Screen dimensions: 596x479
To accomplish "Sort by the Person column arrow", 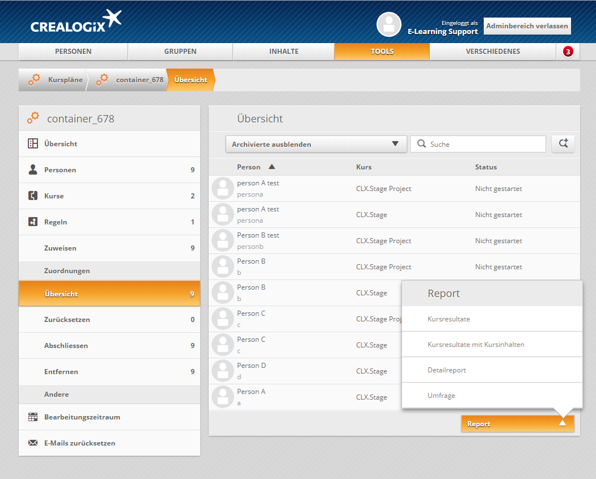I will click(x=272, y=167).
